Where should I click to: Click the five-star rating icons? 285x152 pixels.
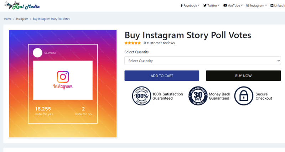tap(133, 43)
